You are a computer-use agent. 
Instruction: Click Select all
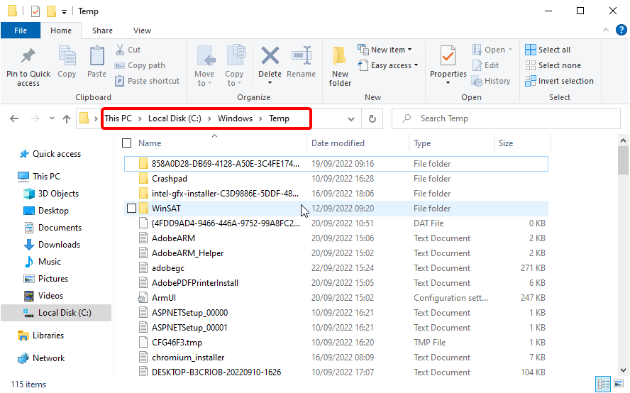[x=548, y=50]
